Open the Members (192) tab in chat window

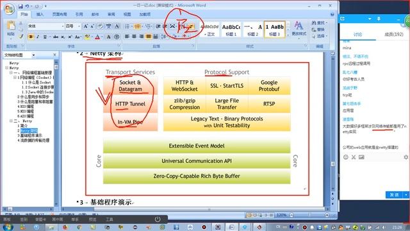393,34
